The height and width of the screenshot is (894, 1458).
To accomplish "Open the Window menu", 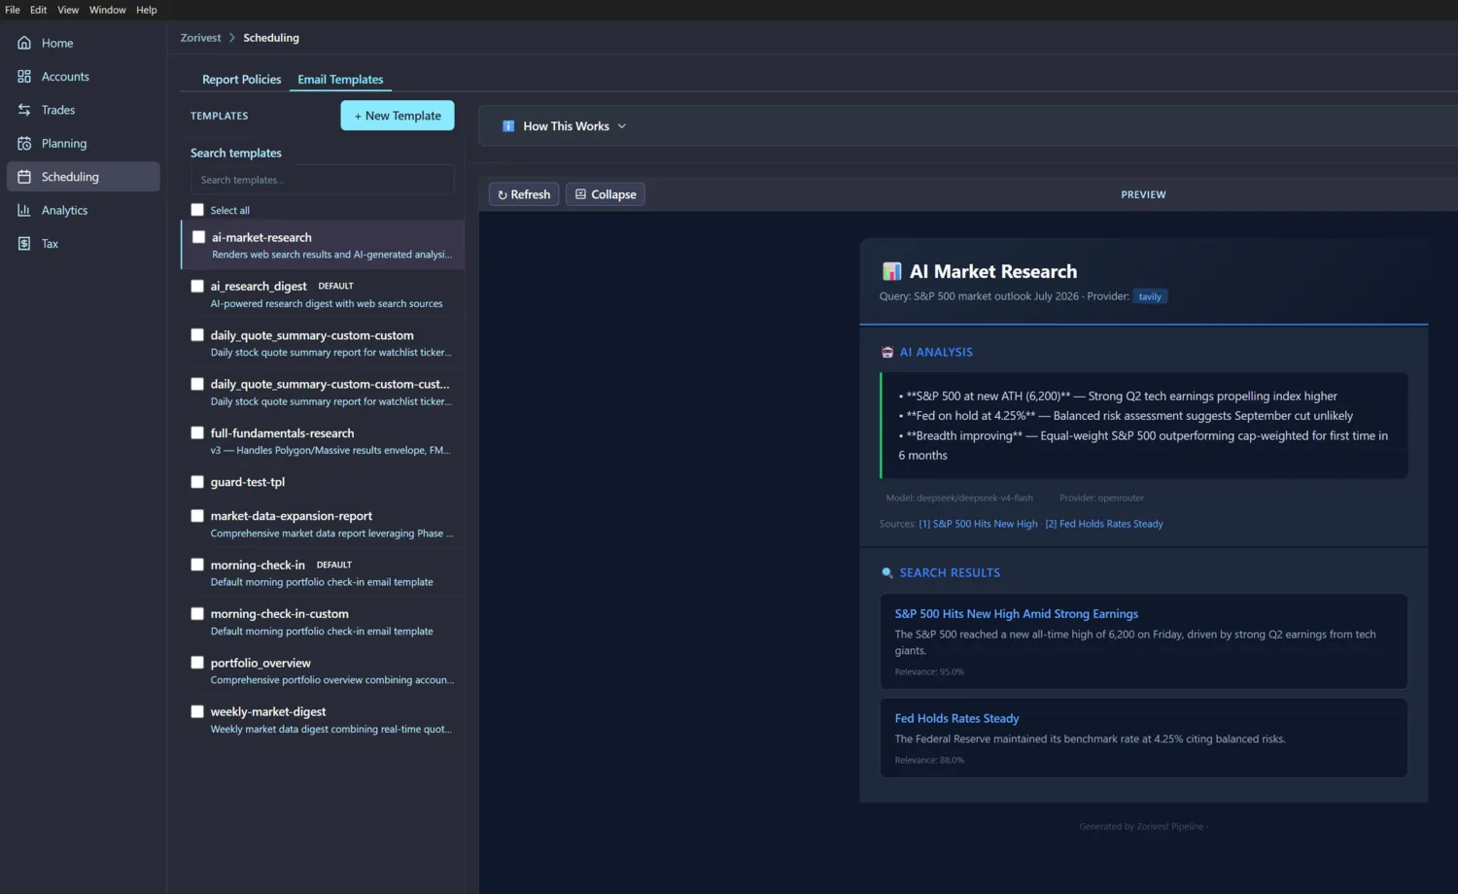I will pos(108,10).
